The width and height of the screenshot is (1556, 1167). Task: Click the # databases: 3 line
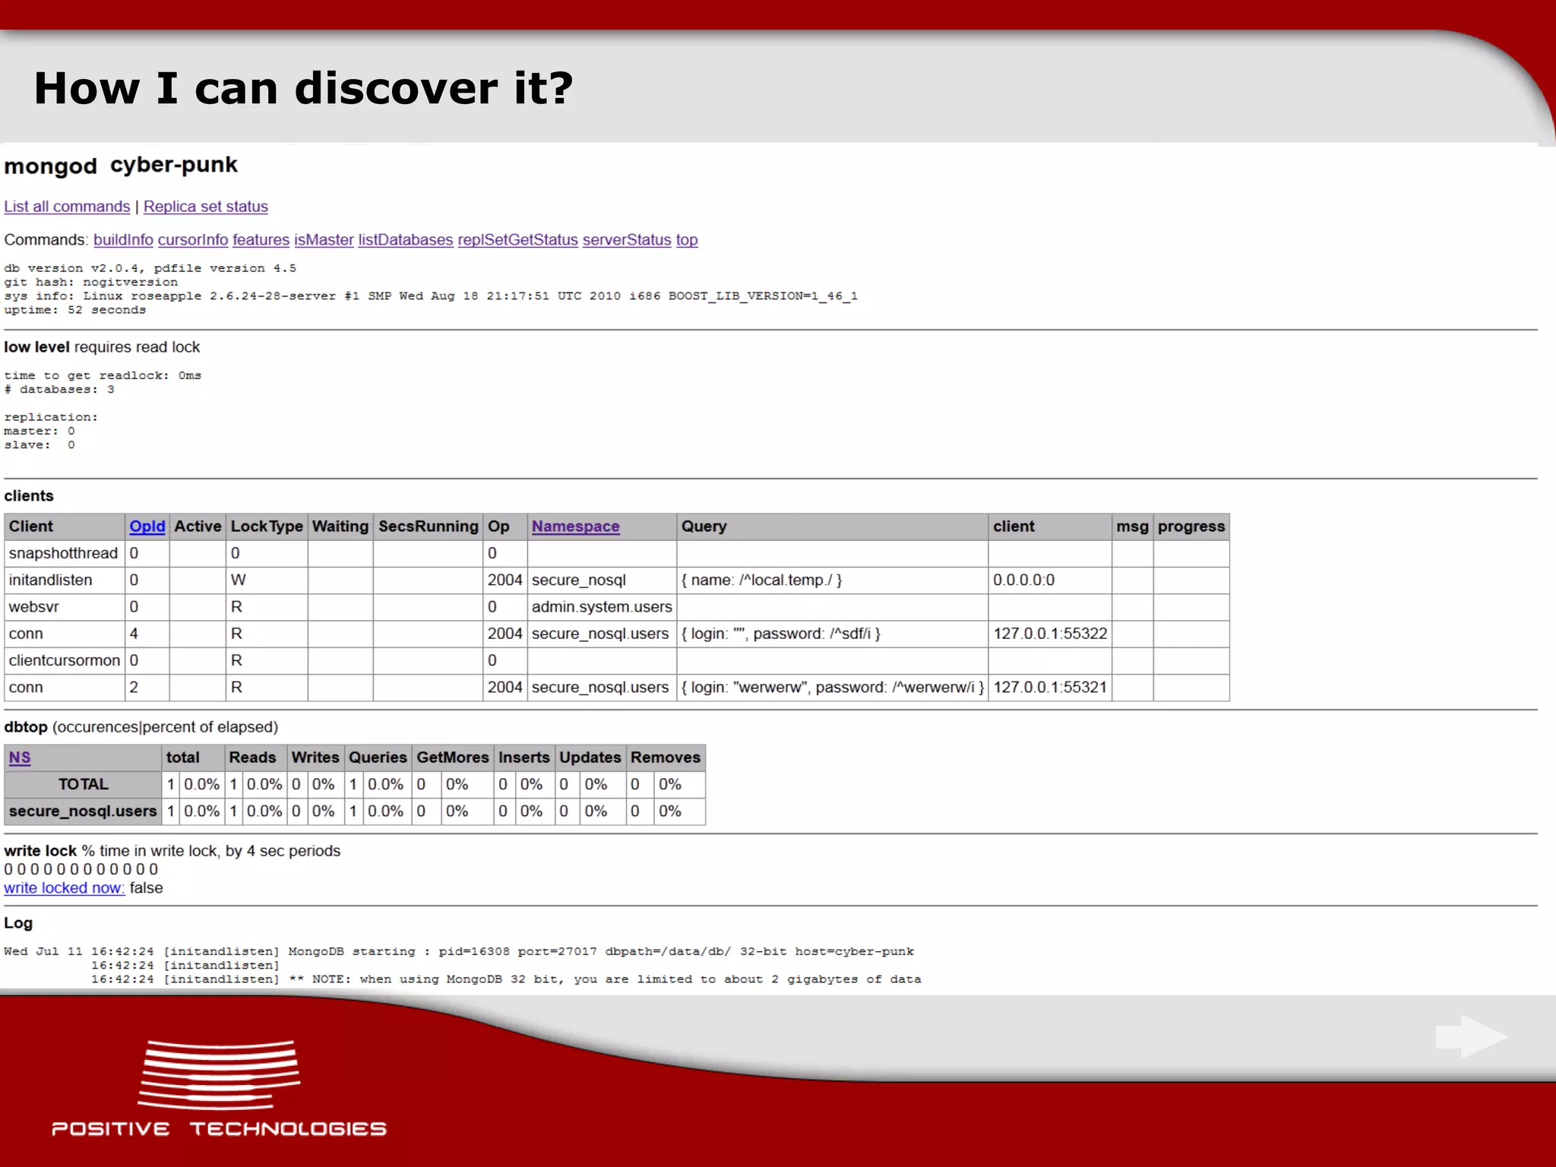click(59, 390)
